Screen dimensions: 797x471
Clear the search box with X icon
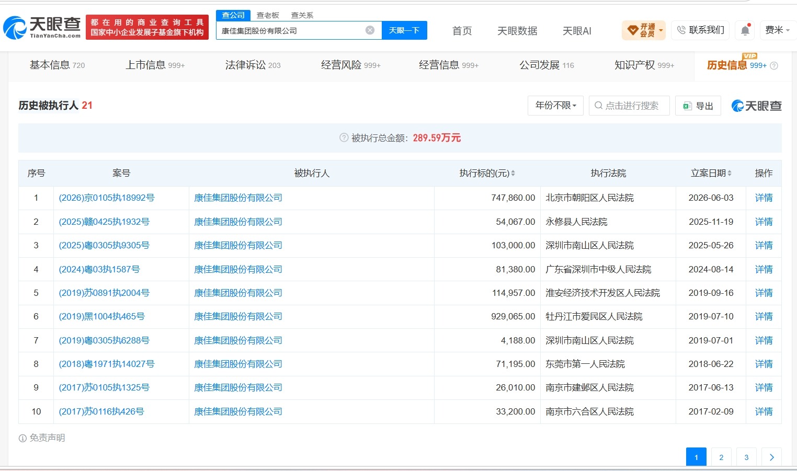point(370,30)
